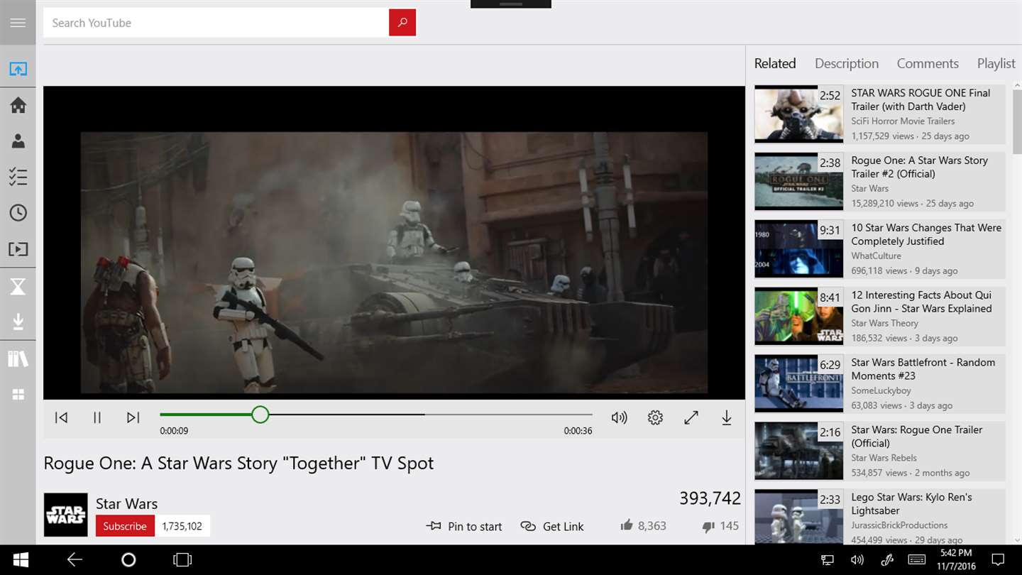Click the Star Wars channel name
The image size is (1022, 575).
click(126, 503)
